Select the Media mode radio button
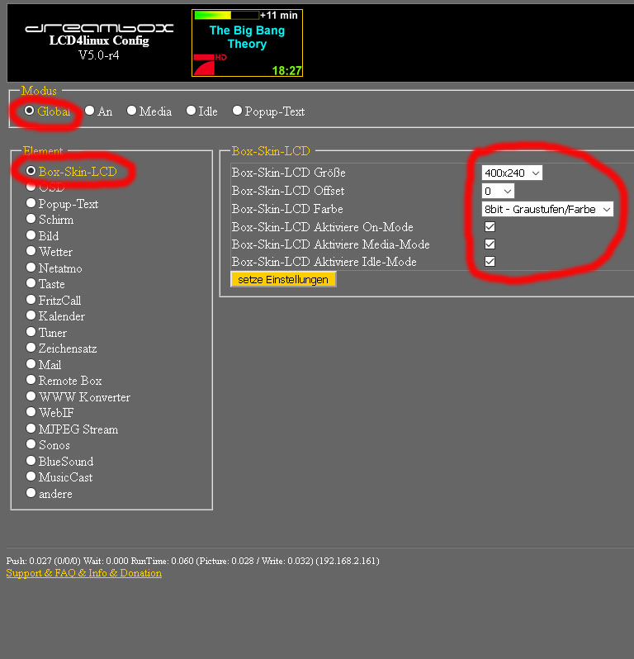634x659 pixels. [131, 111]
